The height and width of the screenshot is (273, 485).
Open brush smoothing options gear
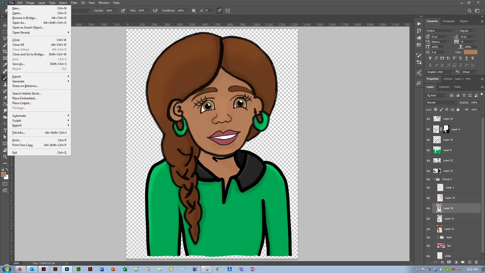(x=194, y=11)
